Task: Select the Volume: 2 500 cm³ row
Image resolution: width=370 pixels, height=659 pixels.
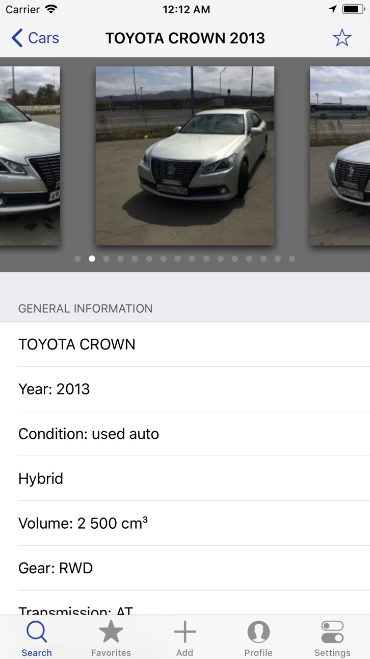Action: coord(185,523)
